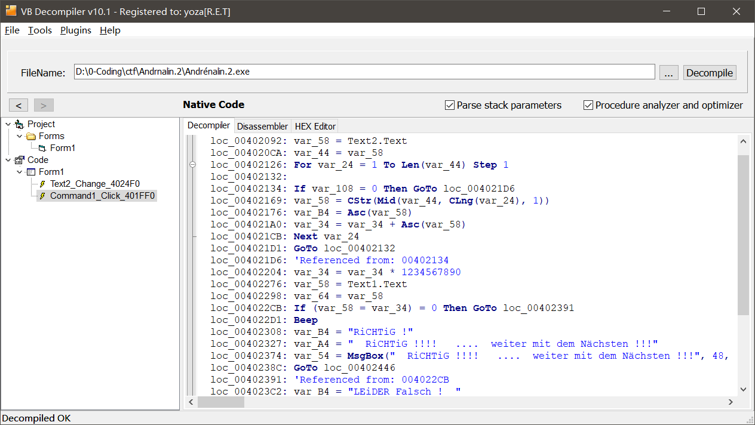Click the Decompile button

tap(710, 73)
